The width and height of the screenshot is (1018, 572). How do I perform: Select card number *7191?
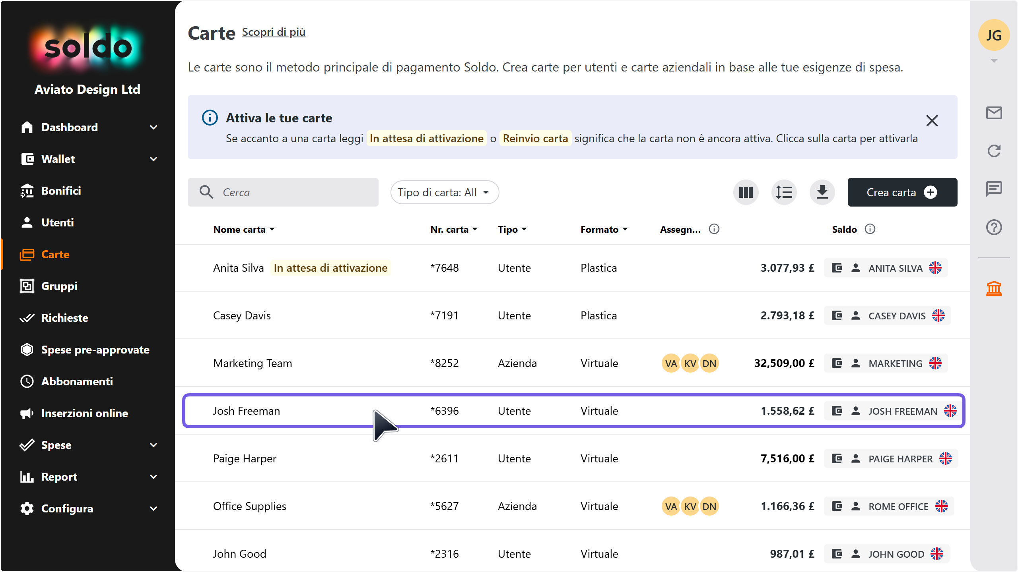[444, 316]
